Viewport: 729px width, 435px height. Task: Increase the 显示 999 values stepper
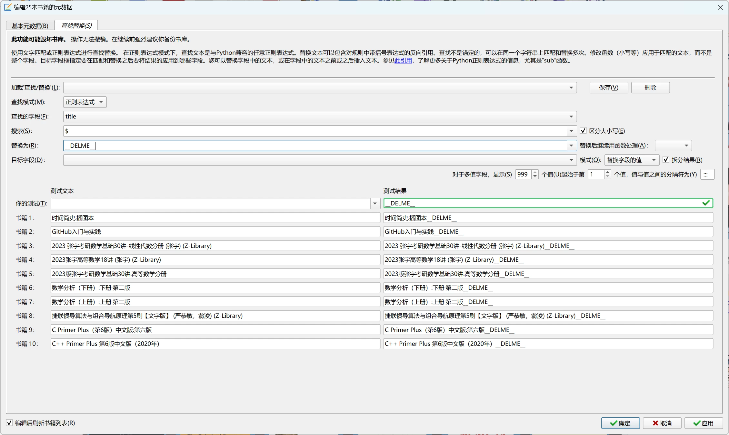pos(535,172)
